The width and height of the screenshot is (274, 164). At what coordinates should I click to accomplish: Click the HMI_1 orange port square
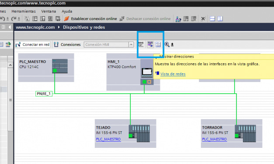[x=149, y=82]
